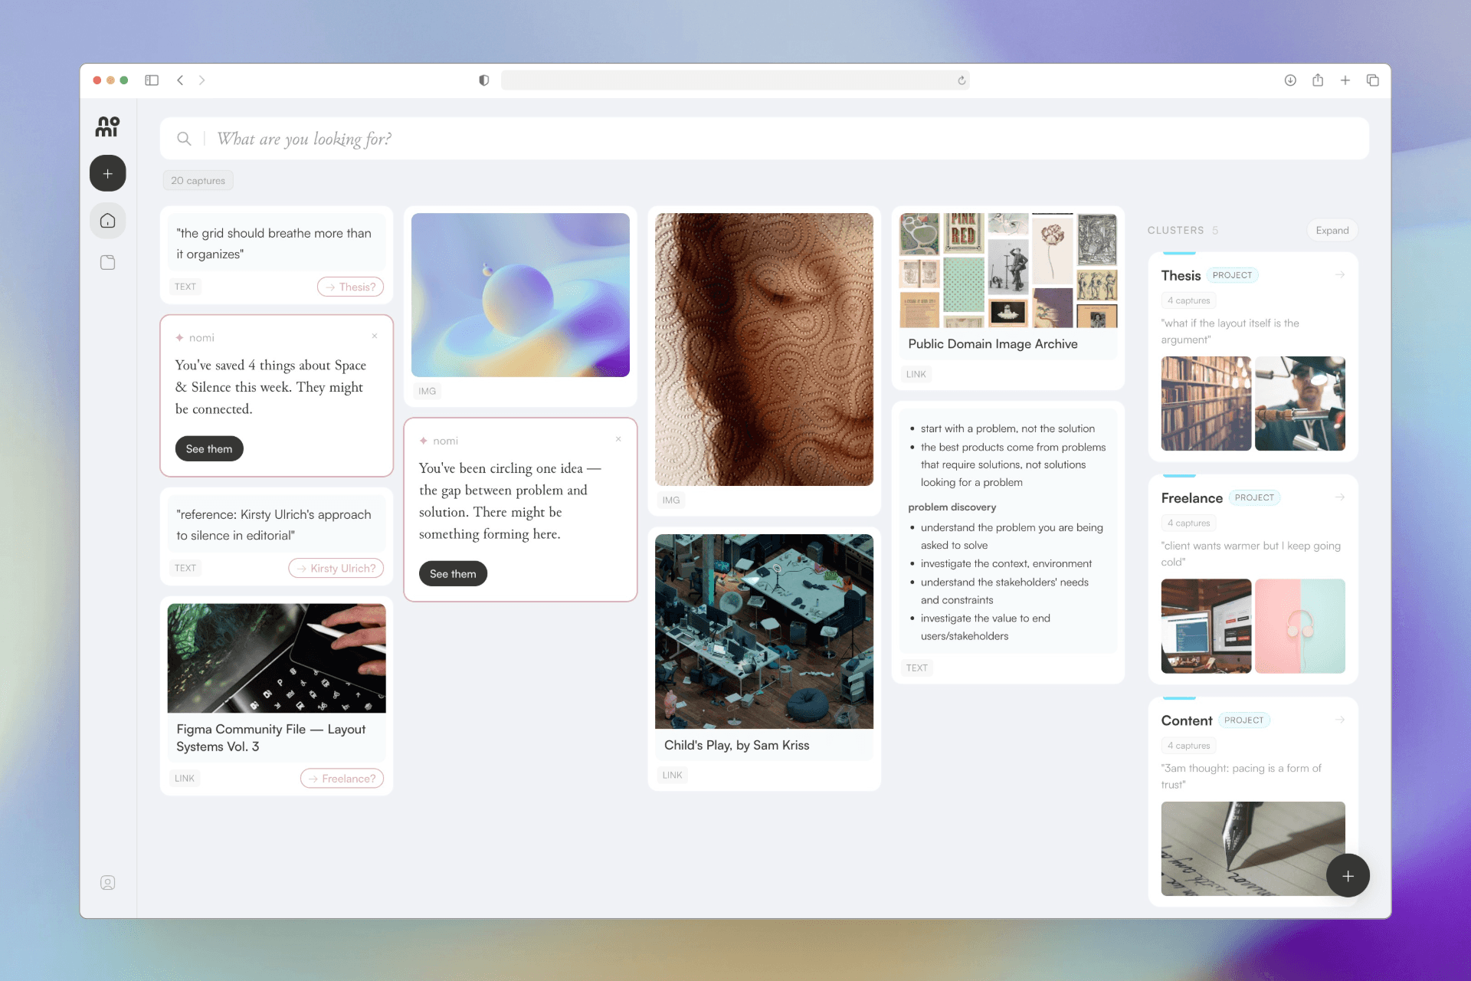Open the home view in the sidebar
1471x981 pixels.
point(108,221)
